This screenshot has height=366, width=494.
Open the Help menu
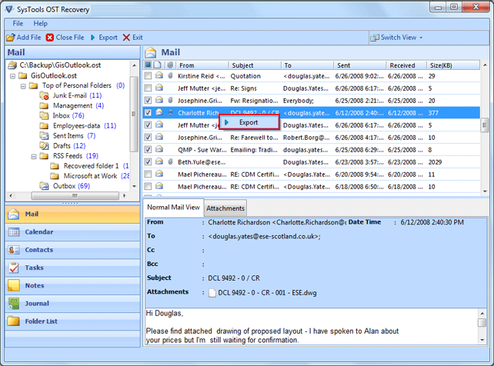[x=40, y=24]
